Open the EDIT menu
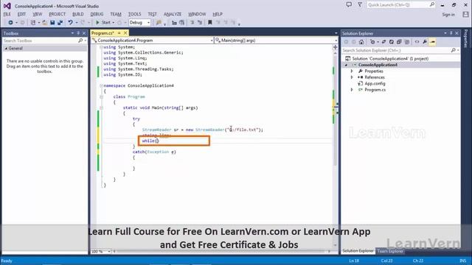Screen dimensions: 472x265 click(x=21, y=14)
